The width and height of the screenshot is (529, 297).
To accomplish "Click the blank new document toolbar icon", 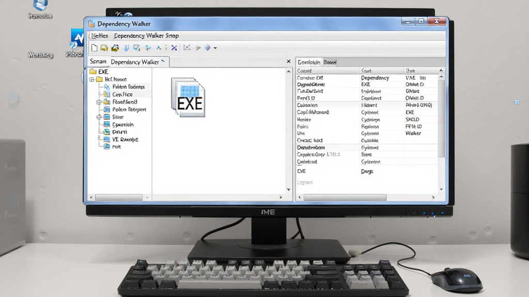I will [95, 48].
